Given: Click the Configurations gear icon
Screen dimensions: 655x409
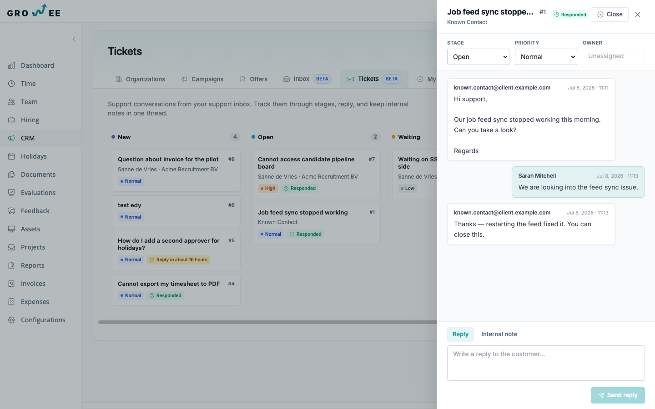Looking at the screenshot, I should [11, 320].
